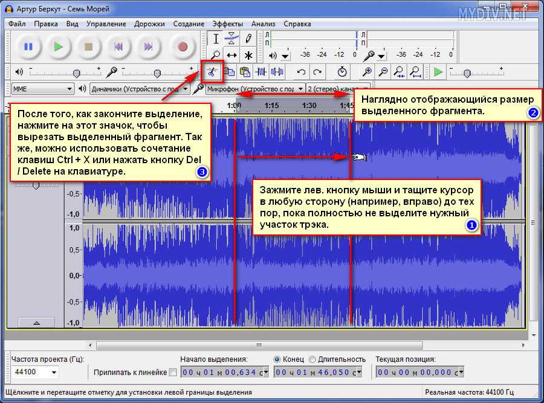Click the 'Начало выделения' time field
Screen dimensions: 544x403
click(224, 372)
